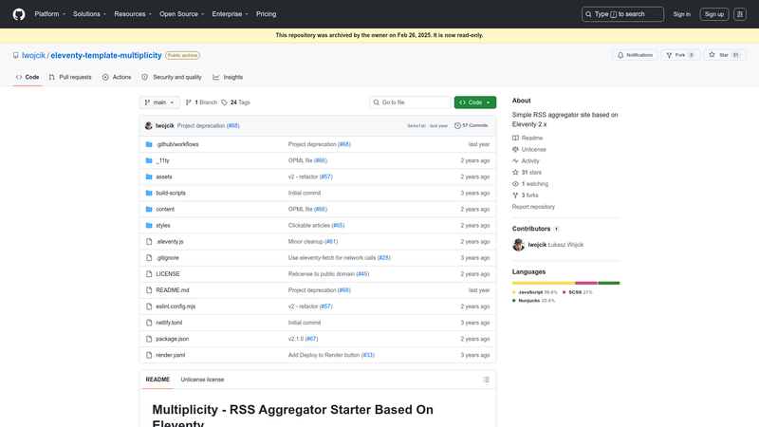Screen dimensions: 759x427
Task: Click the Sign up button
Action: tap(714, 14)
